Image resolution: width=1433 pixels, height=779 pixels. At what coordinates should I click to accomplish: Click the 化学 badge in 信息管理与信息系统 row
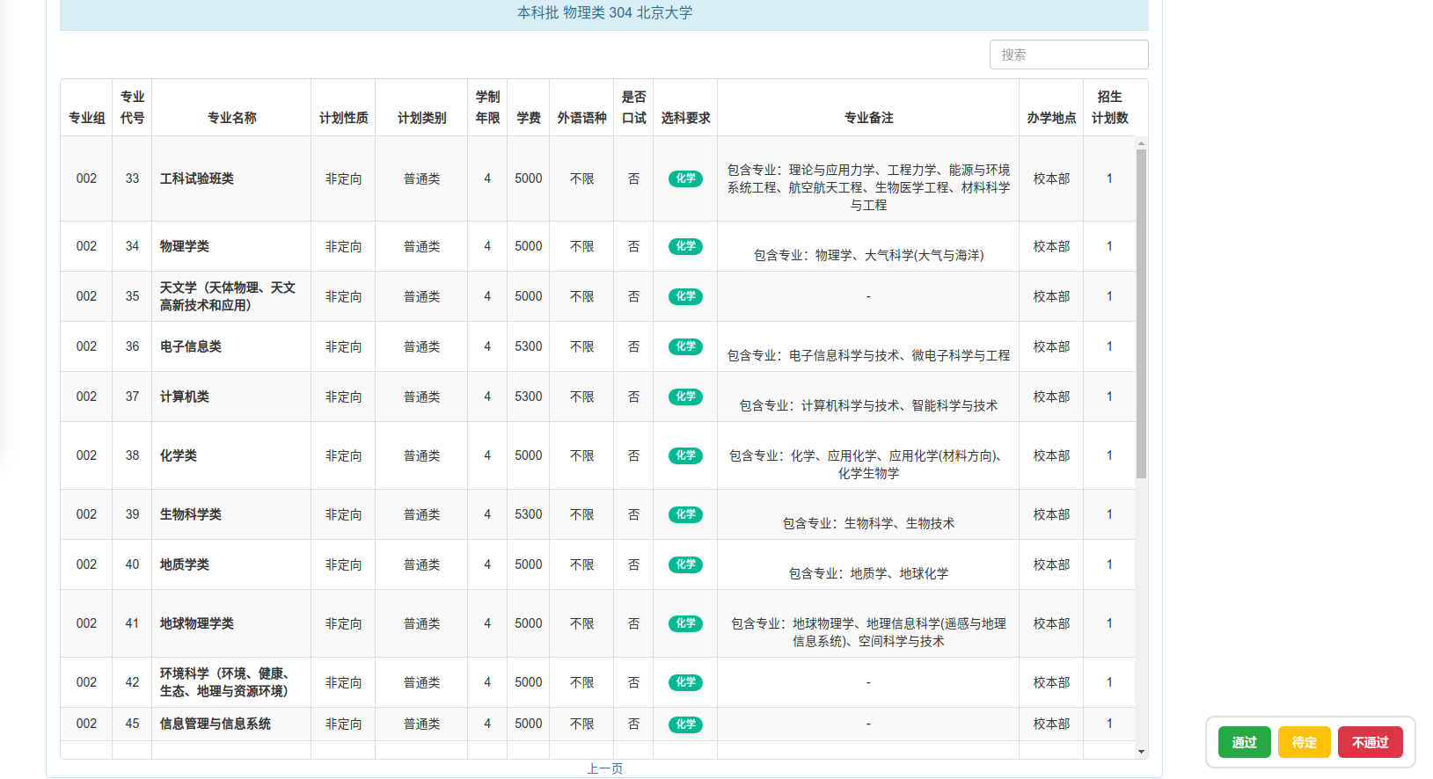(x=685, y=724)
